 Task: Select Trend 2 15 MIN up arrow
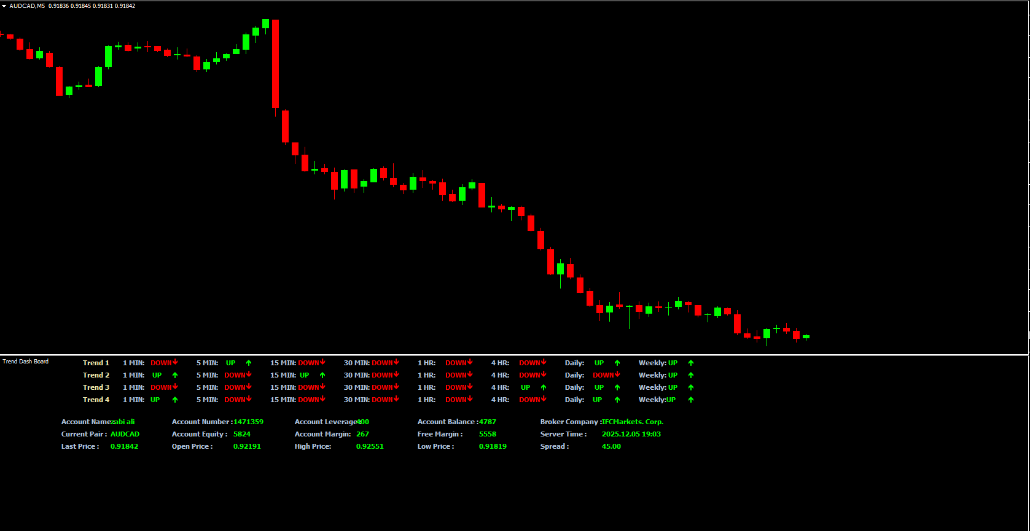[x=322, y=375]
